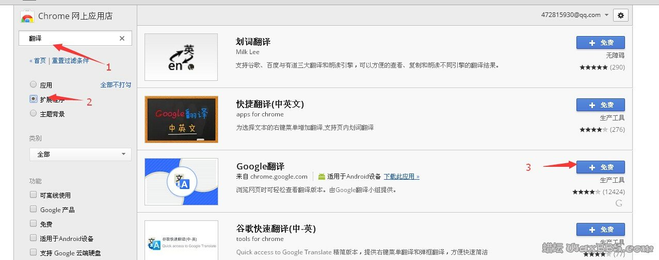
Task: Enable the 可离线使用 checkbox
Action: click(34, 195)
